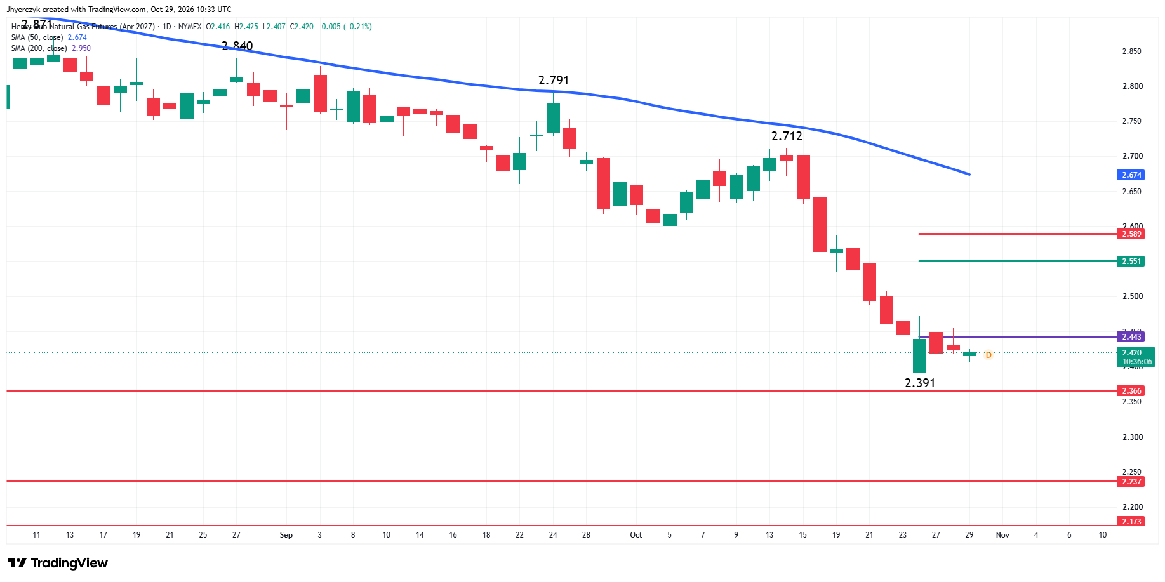Click the 2.850 price axis tick

1131,51
